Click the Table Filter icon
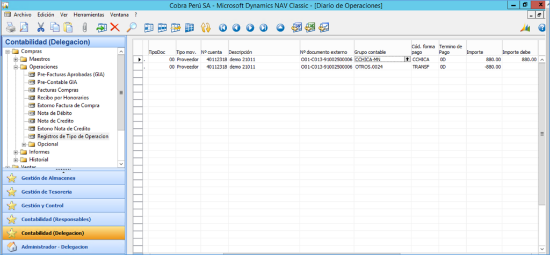The width and height of the screenshot is (550, 255). 162,28
